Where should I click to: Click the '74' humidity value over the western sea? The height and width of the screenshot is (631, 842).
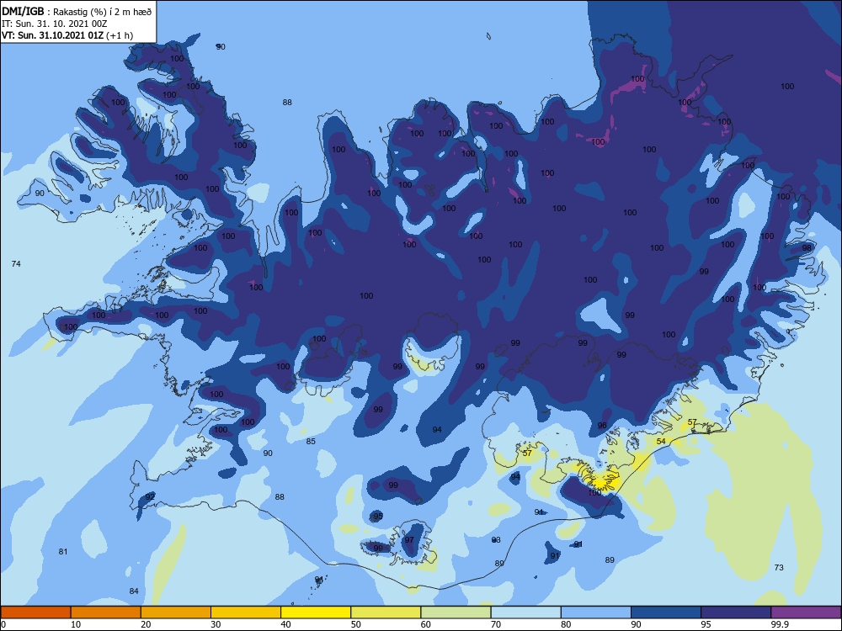pyautogui.click(x=16, y=263)
